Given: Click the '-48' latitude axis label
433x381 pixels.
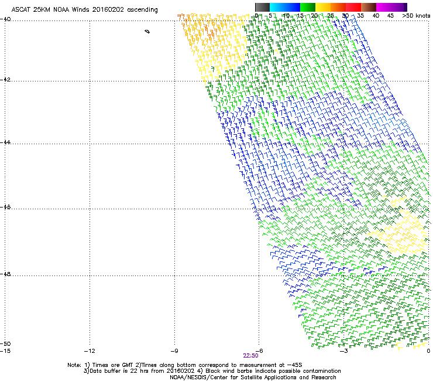Looking at the screenshot, I should [5, 274].
